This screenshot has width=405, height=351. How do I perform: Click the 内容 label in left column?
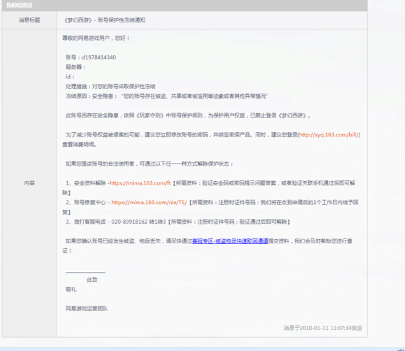coord(29,183)
